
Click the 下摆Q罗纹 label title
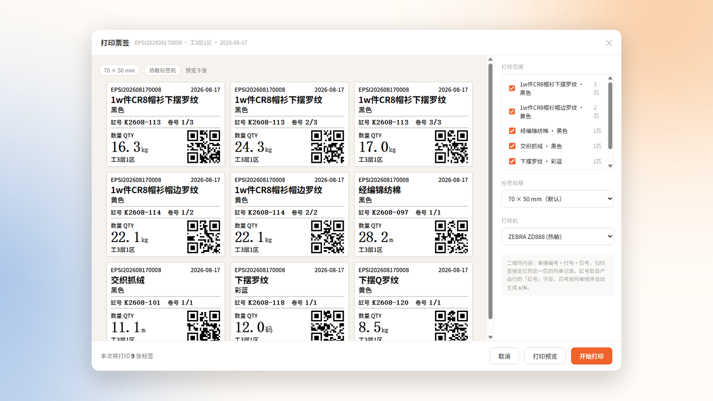pos(379,280)
